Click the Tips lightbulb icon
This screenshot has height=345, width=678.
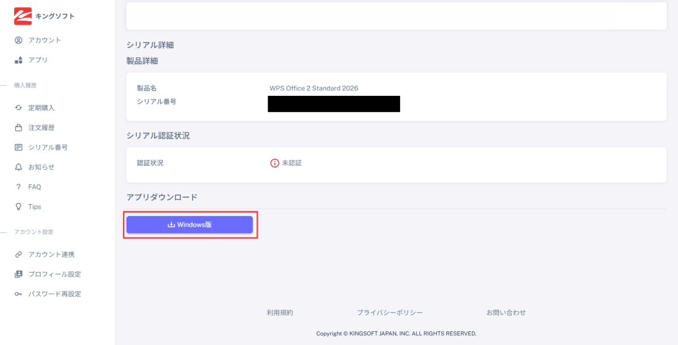(19, 206)
